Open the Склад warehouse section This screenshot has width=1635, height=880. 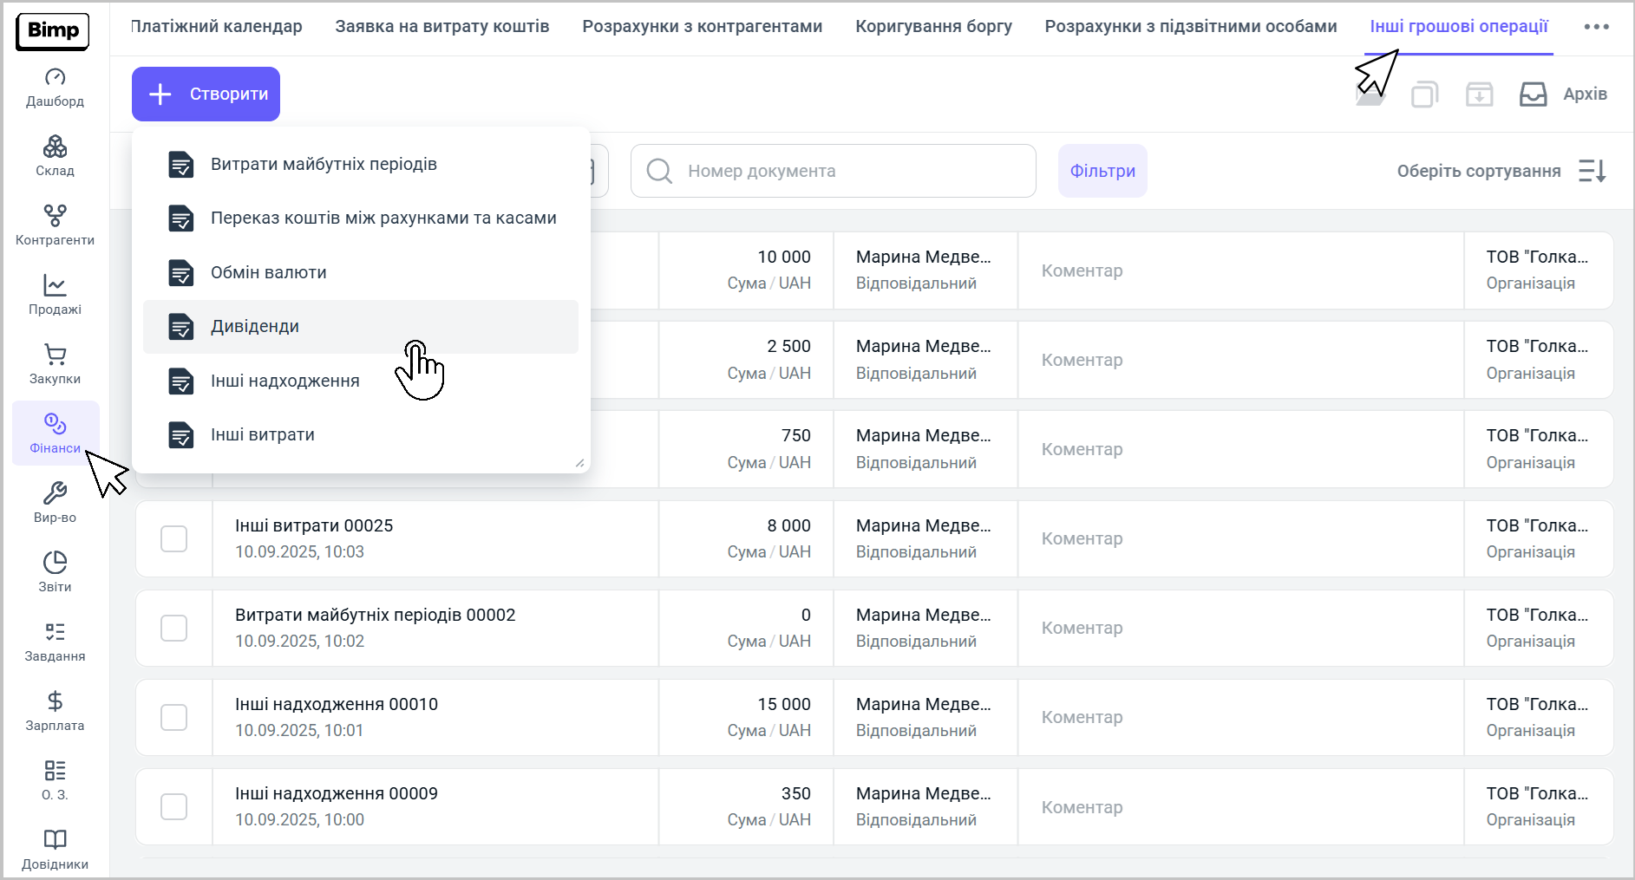[x=55, y=156]
